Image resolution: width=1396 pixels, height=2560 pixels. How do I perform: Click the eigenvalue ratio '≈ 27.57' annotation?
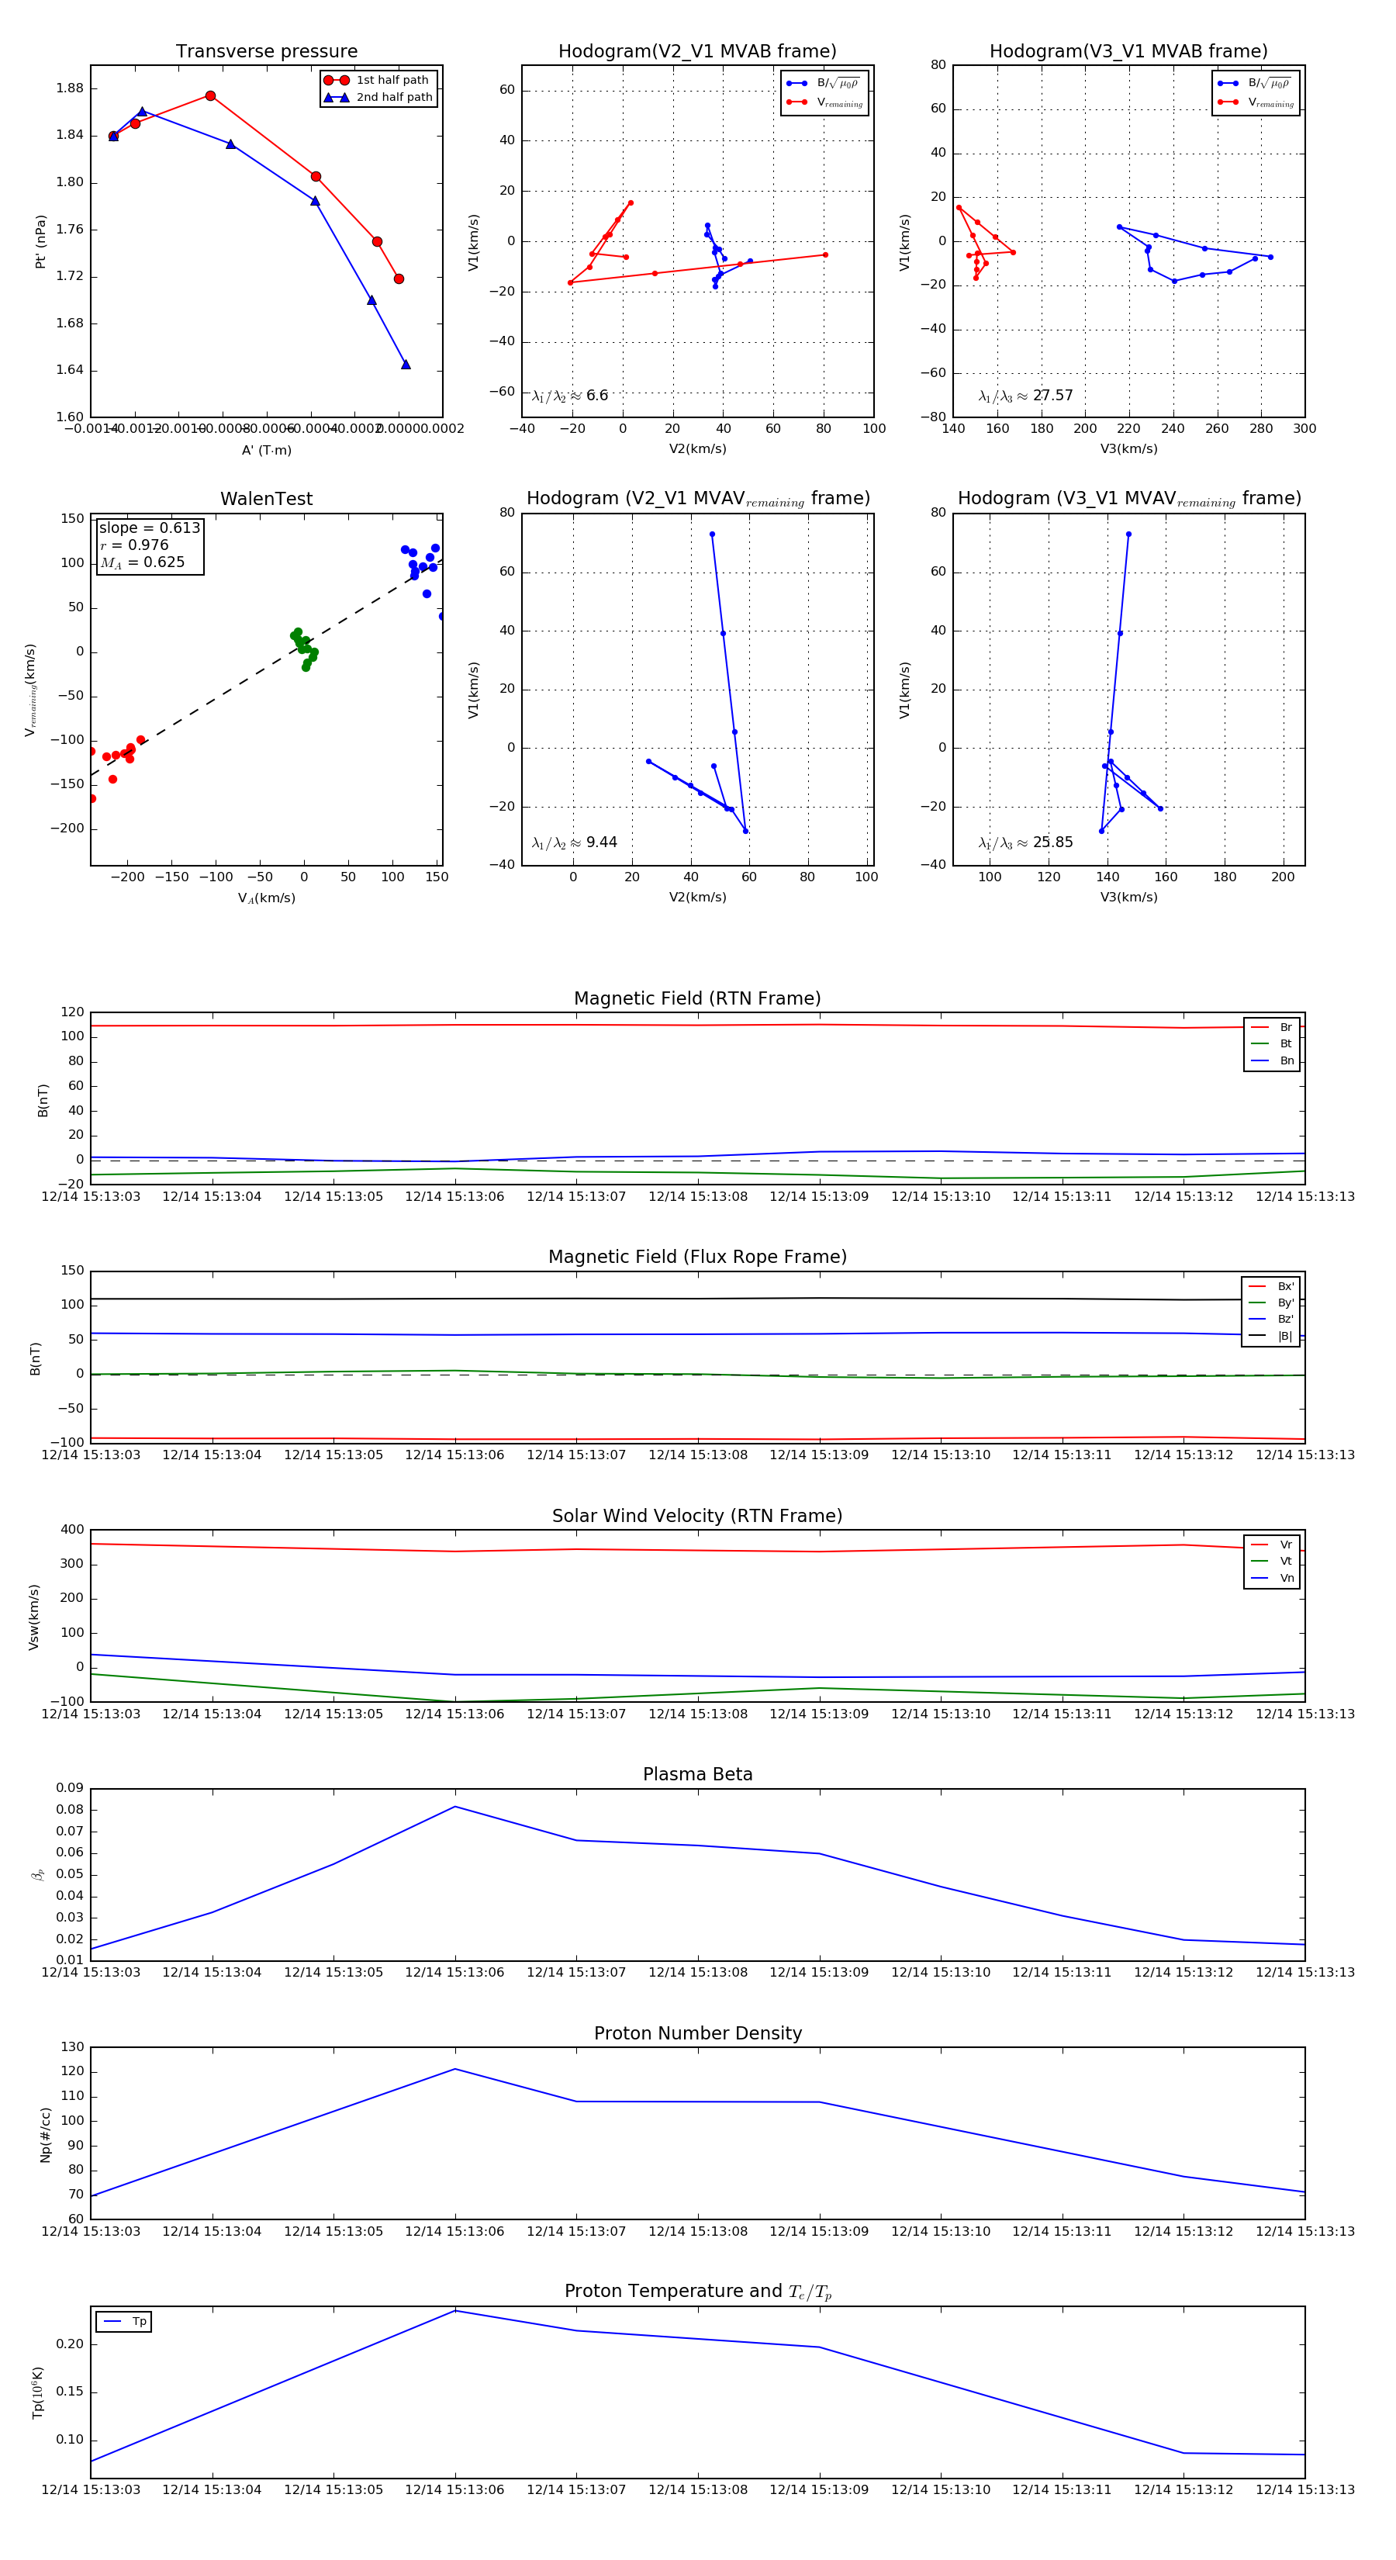pos(1025,396)
